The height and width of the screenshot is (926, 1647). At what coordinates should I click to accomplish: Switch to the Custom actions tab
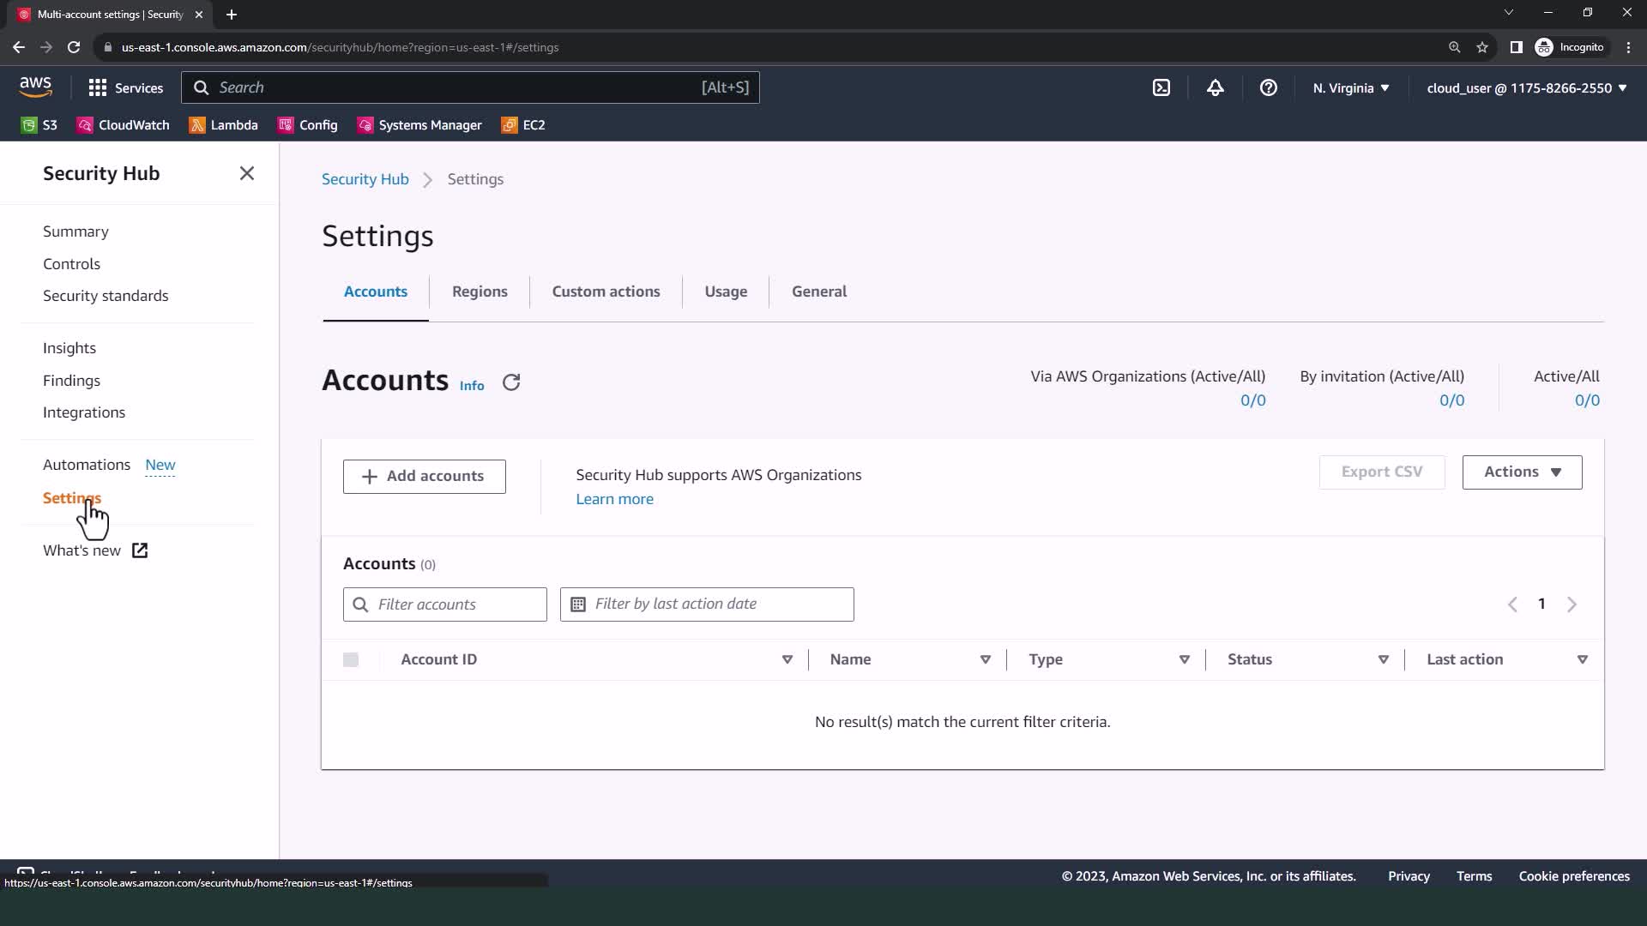(606, 292)
